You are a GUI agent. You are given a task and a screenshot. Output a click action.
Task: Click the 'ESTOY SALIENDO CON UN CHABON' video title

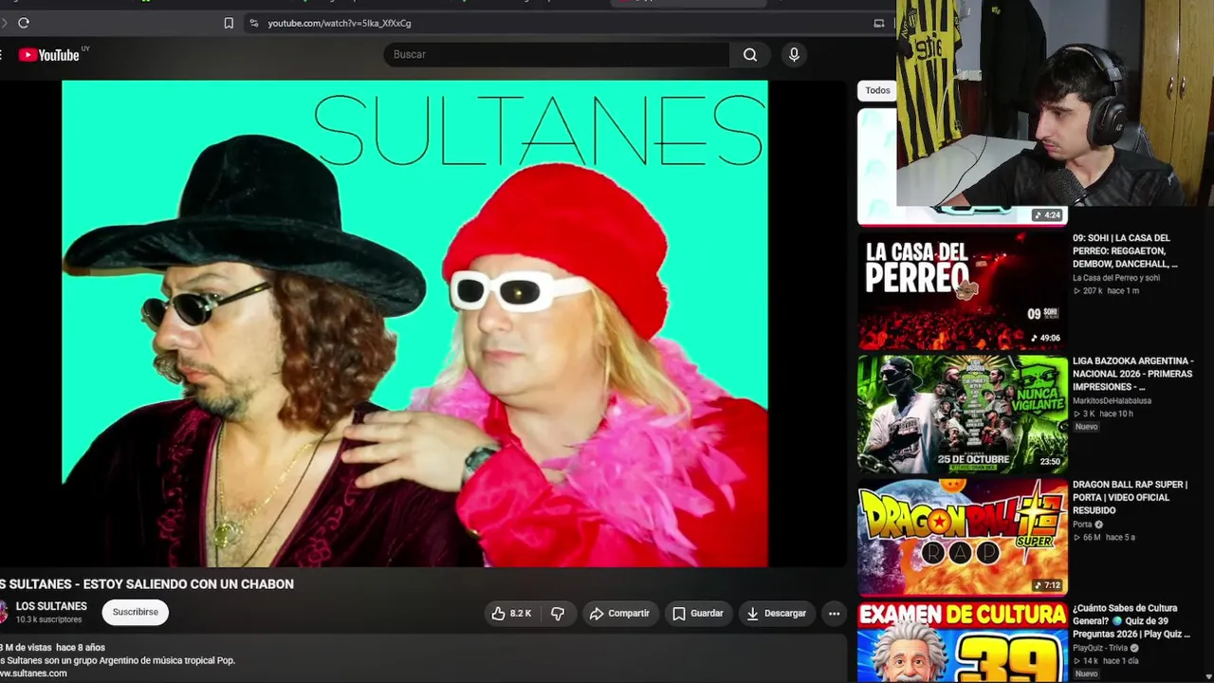click(x=189, y=584)
